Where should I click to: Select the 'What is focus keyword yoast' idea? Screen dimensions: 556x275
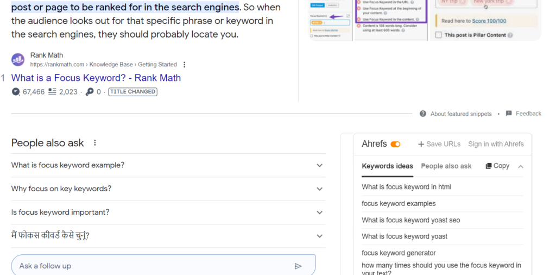pyautogui.click(x=405, y=236)
